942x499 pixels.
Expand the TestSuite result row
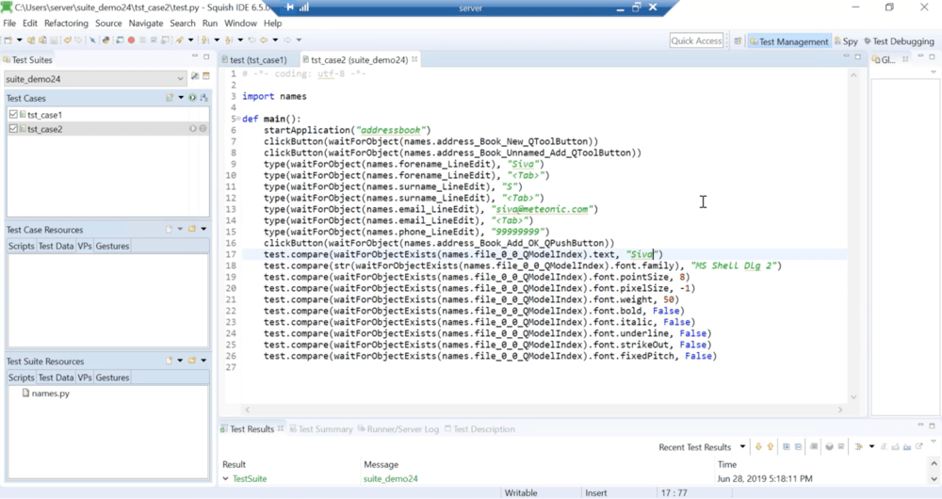pyautogui.click(x=226, y=478)
